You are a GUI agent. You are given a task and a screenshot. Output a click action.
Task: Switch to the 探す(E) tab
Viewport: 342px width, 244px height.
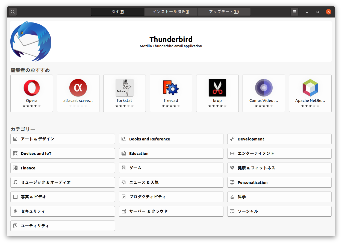pyautogui.click(x=118, y=12)
